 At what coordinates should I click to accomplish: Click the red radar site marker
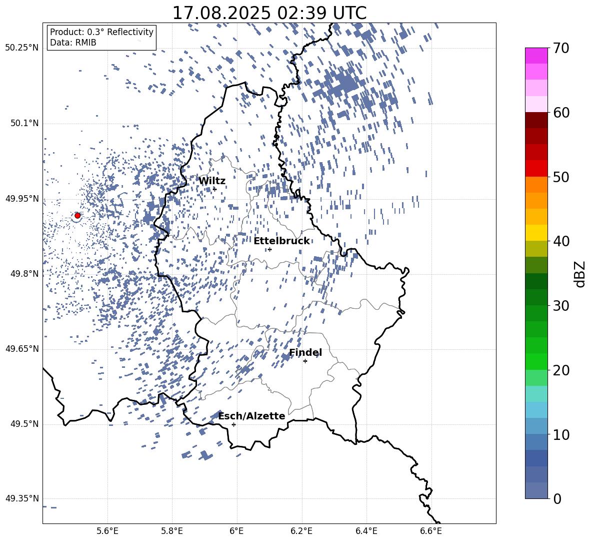click(77, 216)
